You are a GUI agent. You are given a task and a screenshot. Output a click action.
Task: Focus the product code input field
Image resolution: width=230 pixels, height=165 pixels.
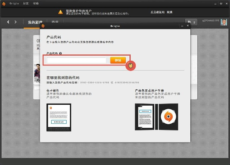tap(76, 60)
